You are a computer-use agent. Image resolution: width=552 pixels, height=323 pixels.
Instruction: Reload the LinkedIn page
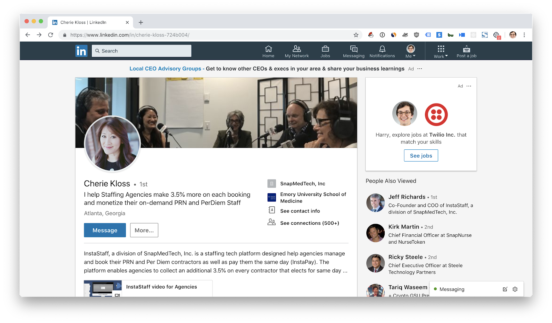point(51,35)
